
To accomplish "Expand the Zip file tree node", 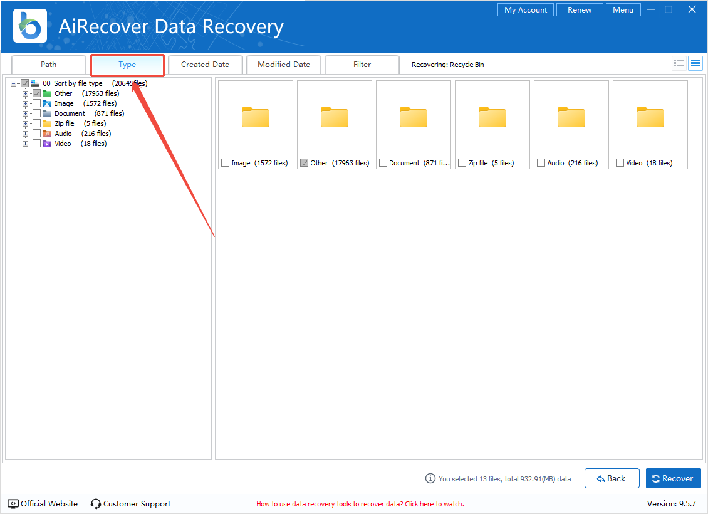I will [x=26, y=123].
